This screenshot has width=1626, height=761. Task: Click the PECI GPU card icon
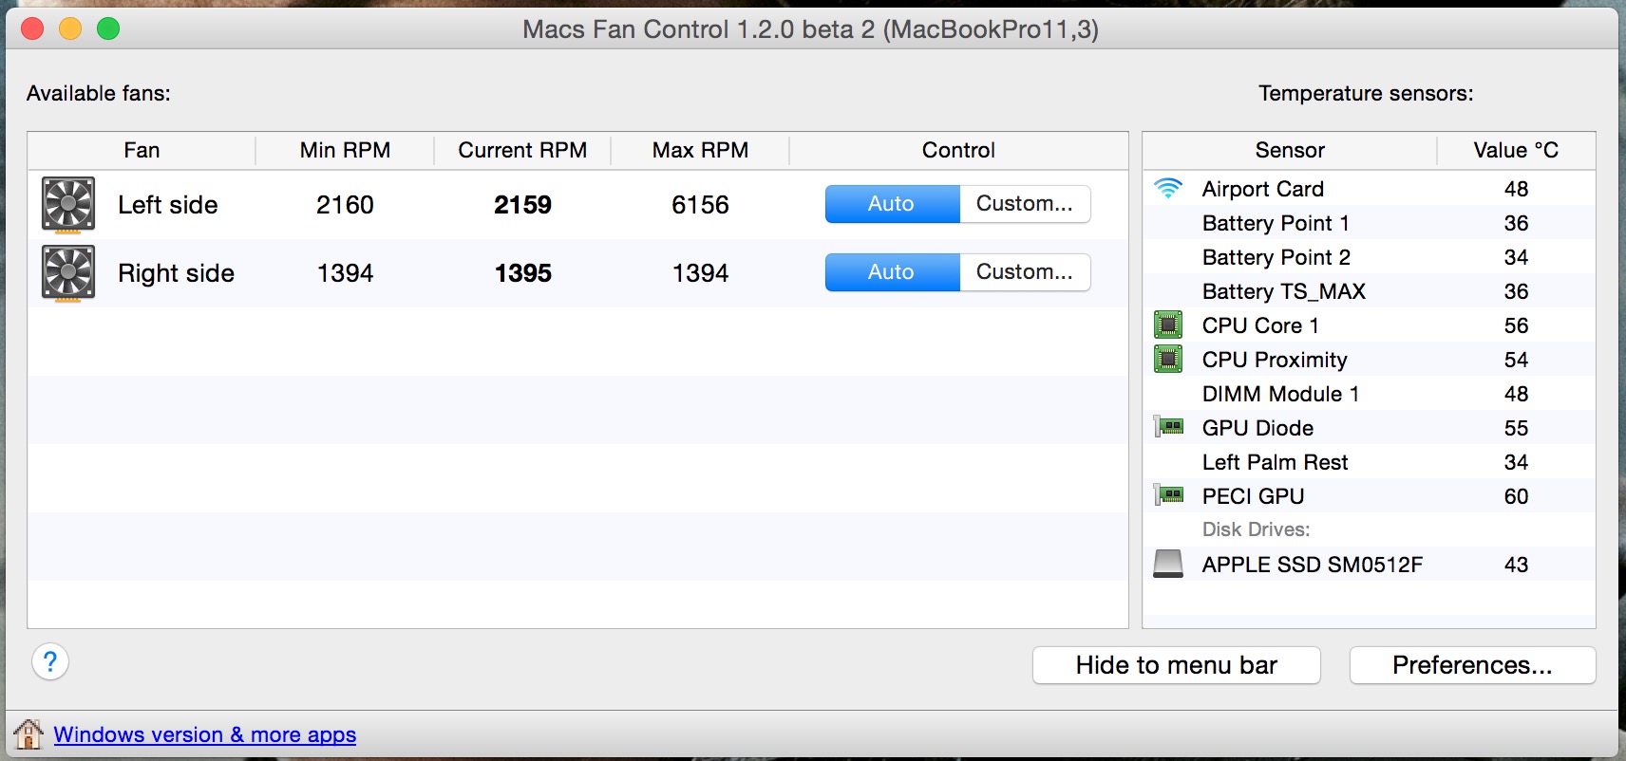click(1169, 495)
